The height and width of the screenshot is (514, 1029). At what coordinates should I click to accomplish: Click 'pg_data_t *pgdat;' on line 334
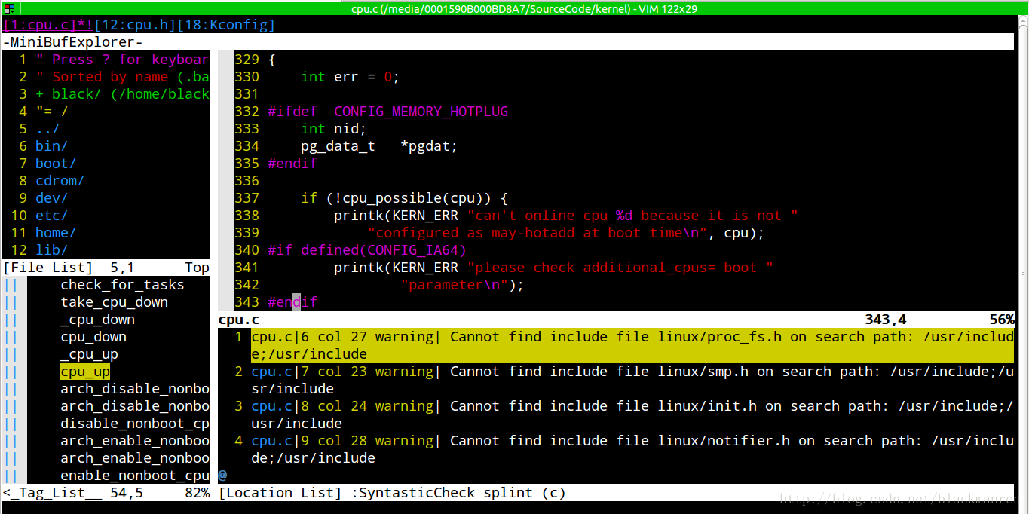pos(379,146)
